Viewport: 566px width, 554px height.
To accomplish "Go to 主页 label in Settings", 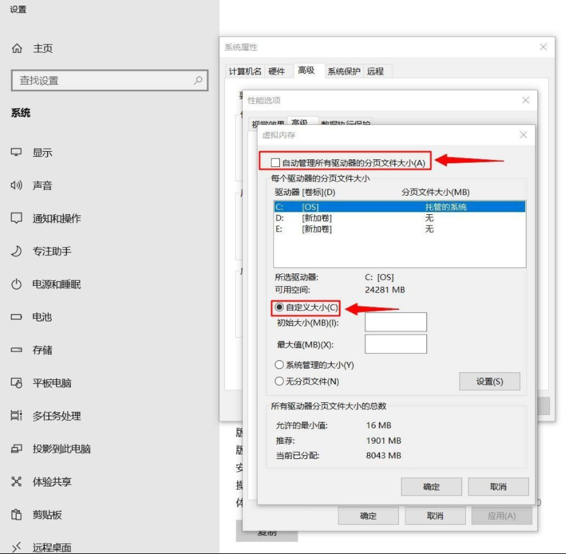I will (43, 48).
